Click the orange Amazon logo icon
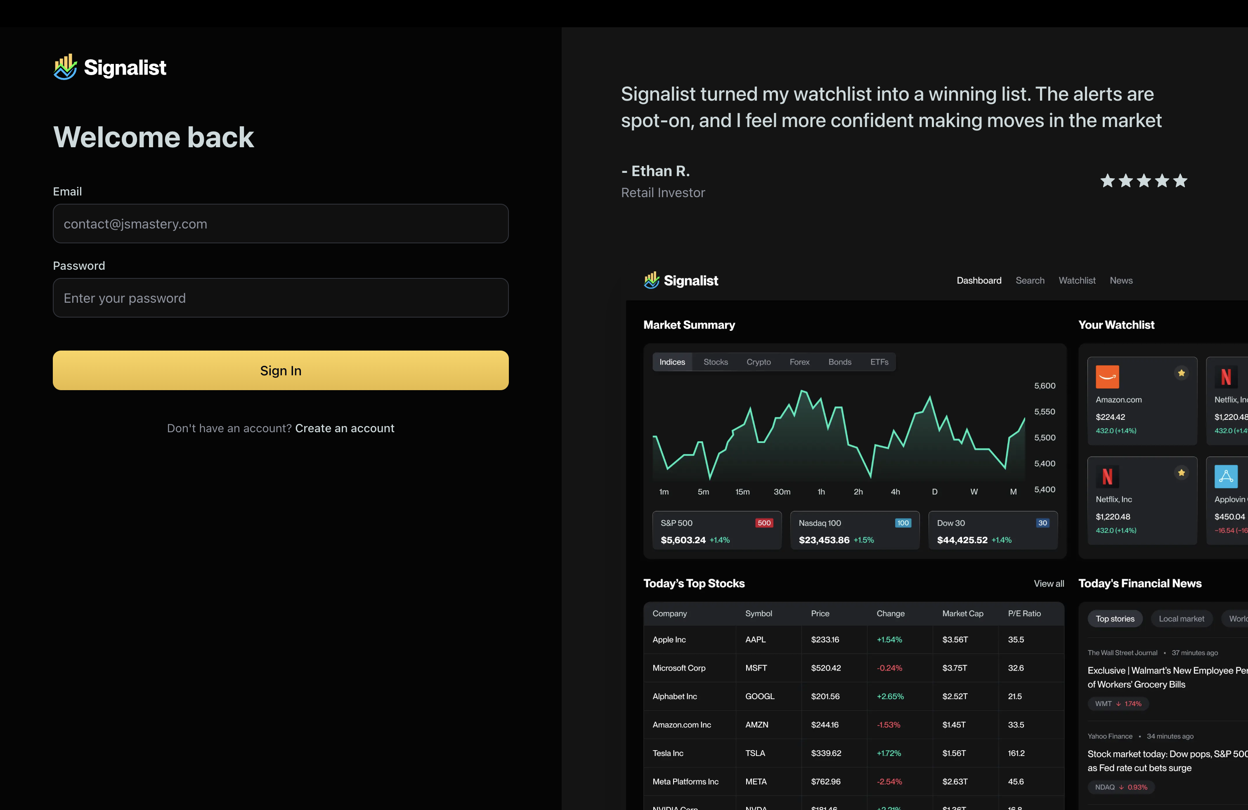 coord(1107,377)
